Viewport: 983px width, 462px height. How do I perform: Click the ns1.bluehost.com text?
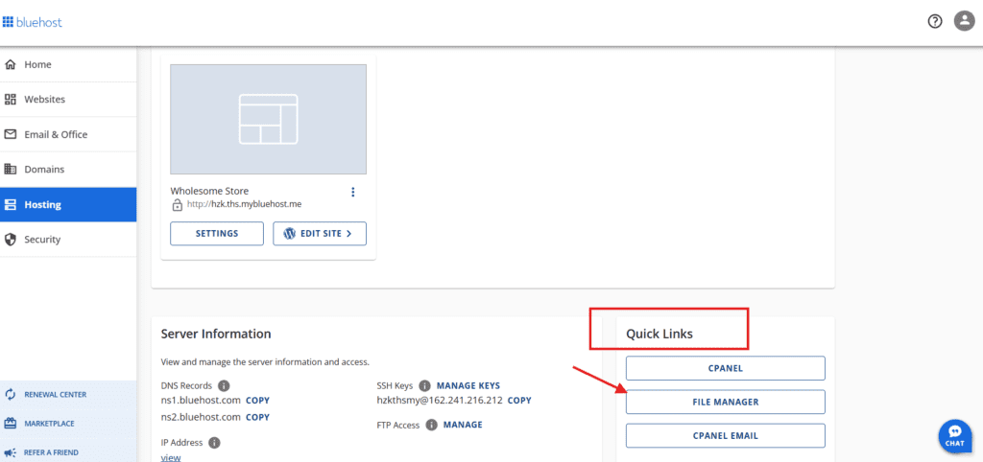pos(201,400)
